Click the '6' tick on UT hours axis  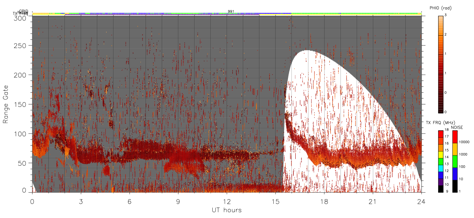[x=130, y=201]
